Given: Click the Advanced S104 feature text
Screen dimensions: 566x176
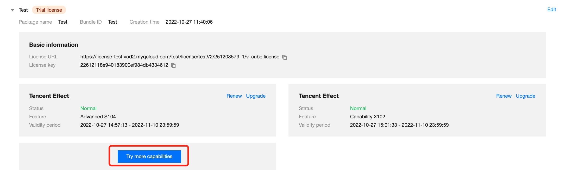Looking at the screenshot, I should (x=98, y=117).
